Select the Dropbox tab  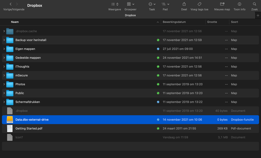pos(130,15)
